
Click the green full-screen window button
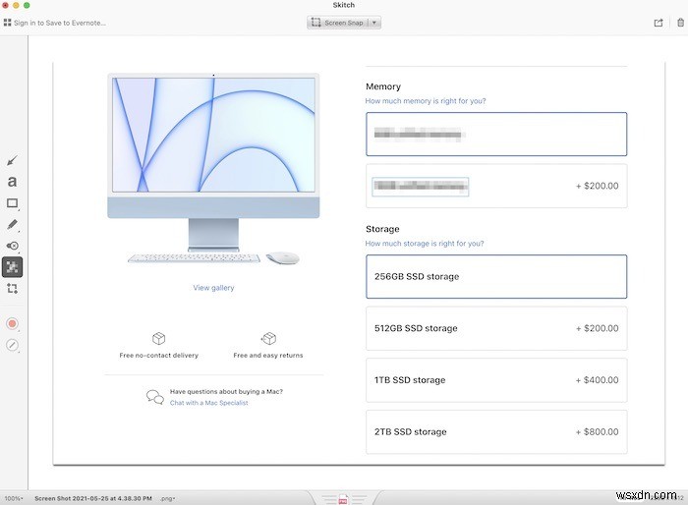27,5
